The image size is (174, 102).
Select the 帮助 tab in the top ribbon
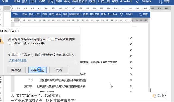tap(115, 1)
